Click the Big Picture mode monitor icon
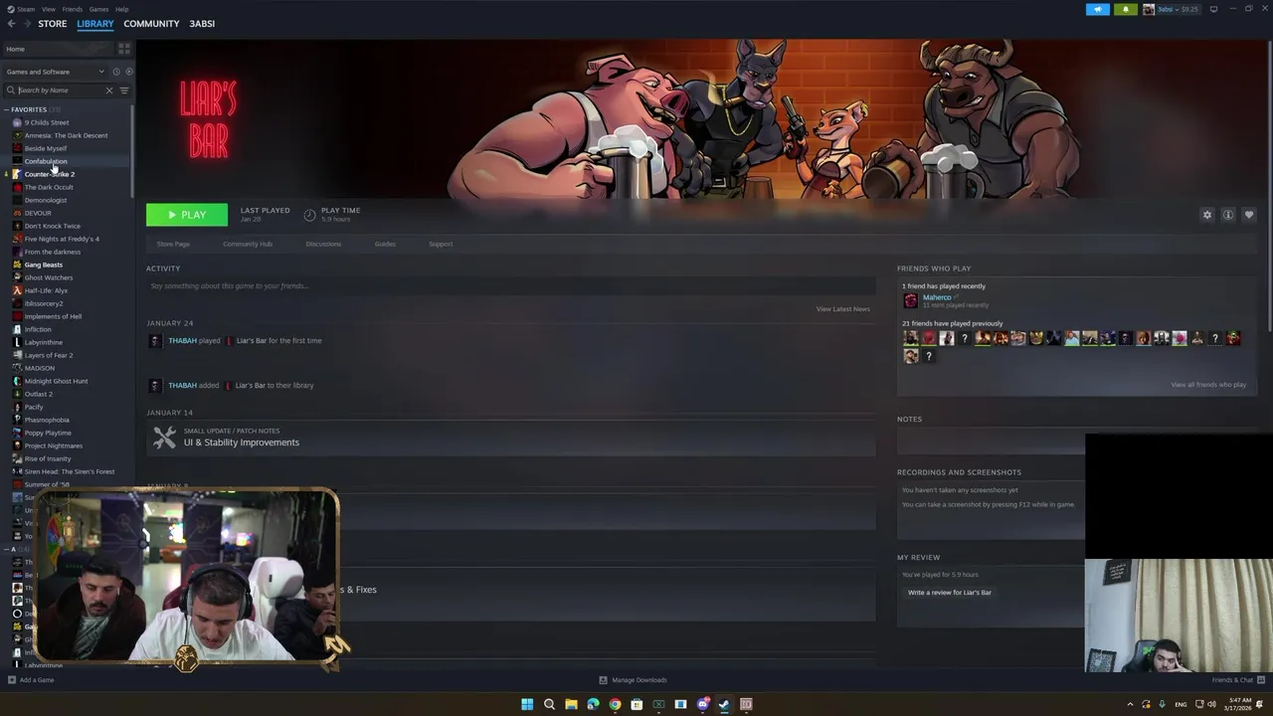 [1213, 9]
